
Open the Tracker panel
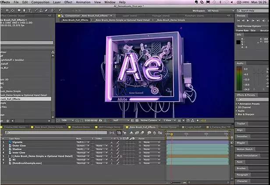[x=241, y=123]
